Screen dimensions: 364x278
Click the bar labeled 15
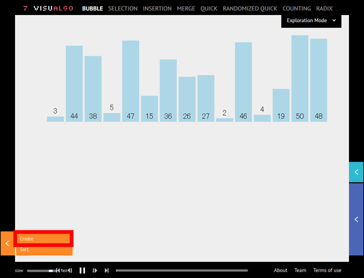149,108
